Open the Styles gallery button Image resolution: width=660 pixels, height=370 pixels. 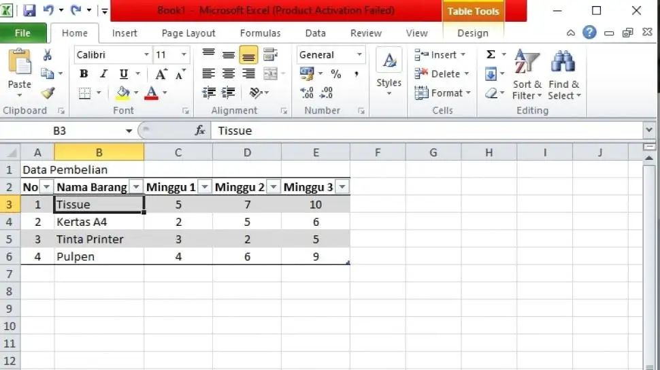pos(389,71)
